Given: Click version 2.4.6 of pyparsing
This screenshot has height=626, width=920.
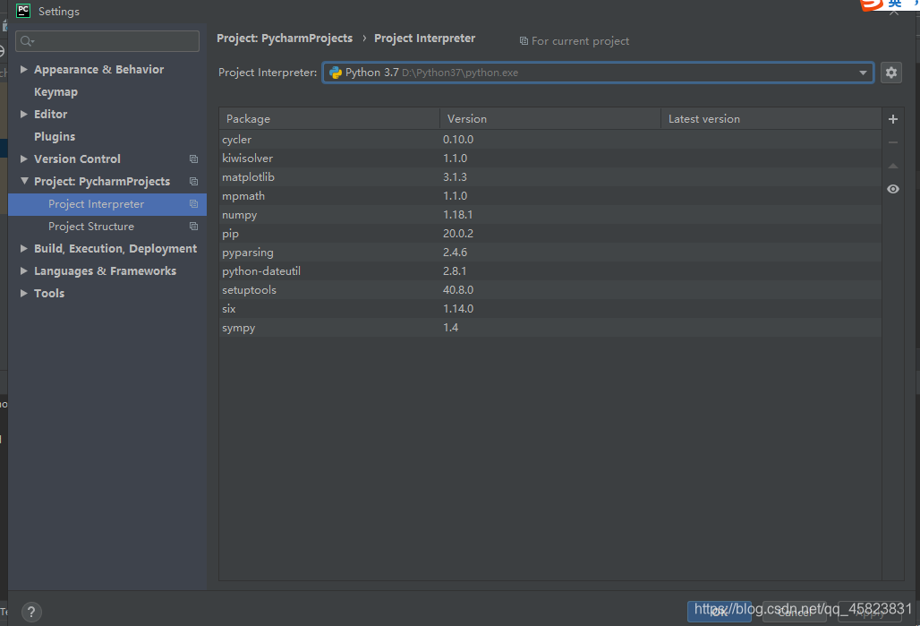Looking at the screenshot, I should (455, 252).
